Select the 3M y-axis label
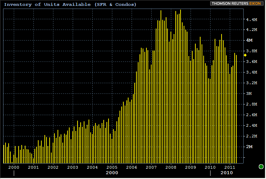This screenshot has width=266, height=179. click(x=249, y=93)
